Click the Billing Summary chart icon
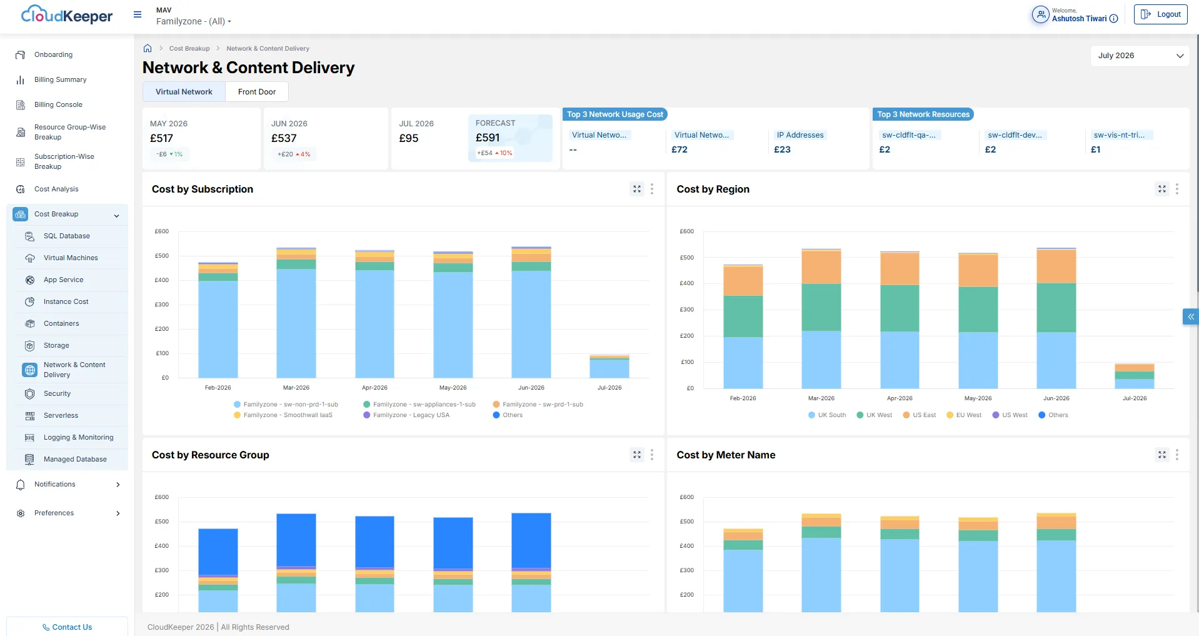Image resolution: width=1199 pixels, height=636 pixels. pyautogui.click(x=21, y=80)
